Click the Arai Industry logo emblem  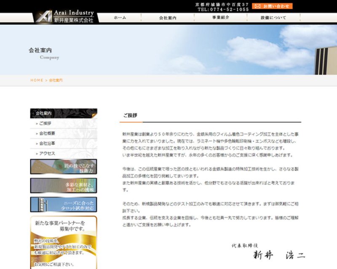pos(43,17)
